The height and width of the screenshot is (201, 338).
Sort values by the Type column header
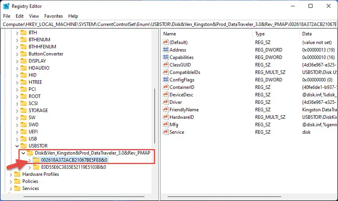(276, 34)
